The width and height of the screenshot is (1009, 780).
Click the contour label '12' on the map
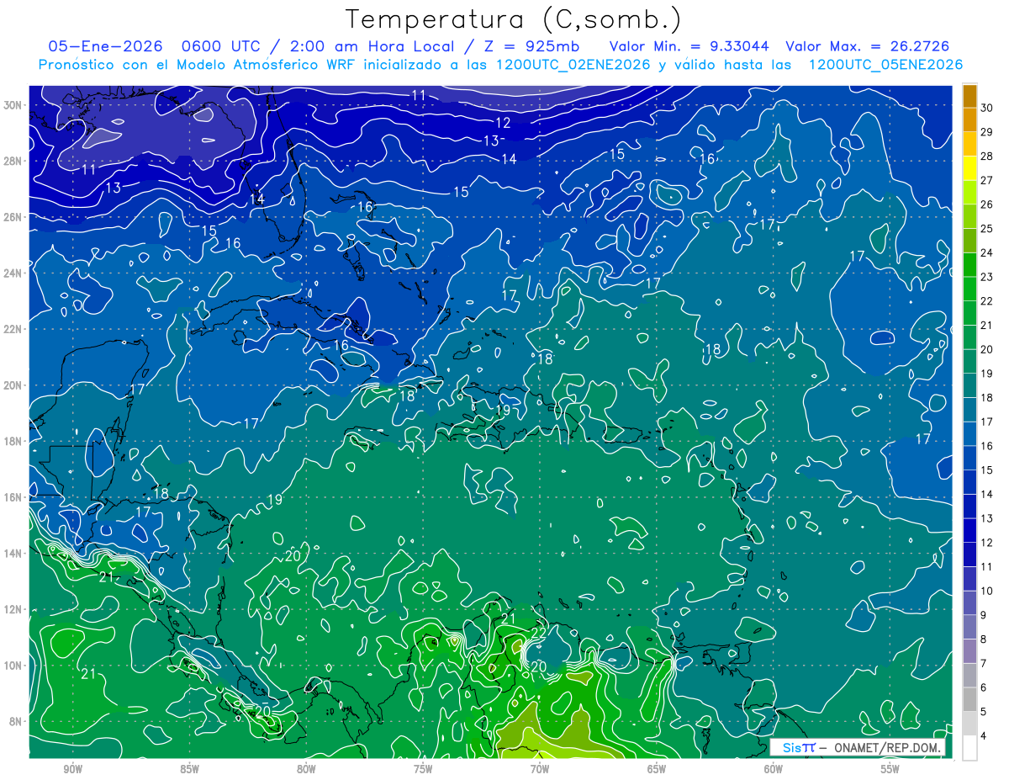[503, 123]
